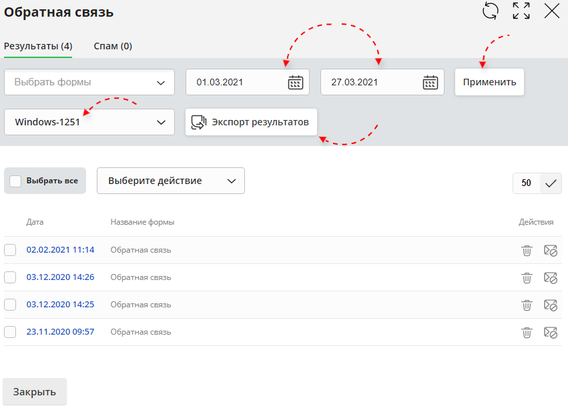Expand the Windows-1251 encoding dropdown
The width and height of the screenshot is (568, 408).
tap(89, 123)
